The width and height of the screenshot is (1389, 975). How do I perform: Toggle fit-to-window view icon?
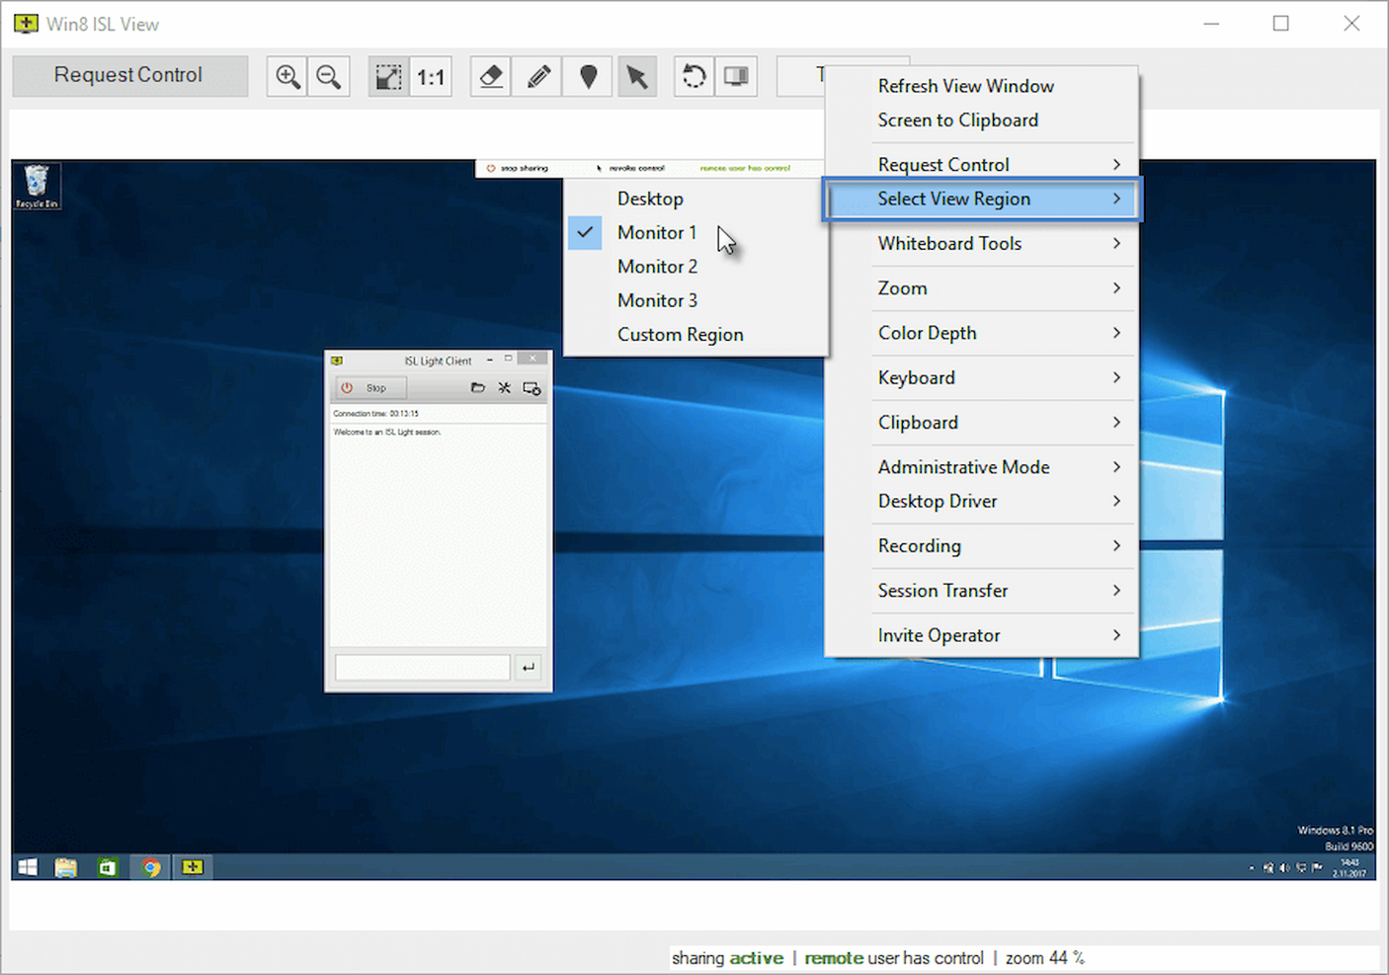pos(388,77)
